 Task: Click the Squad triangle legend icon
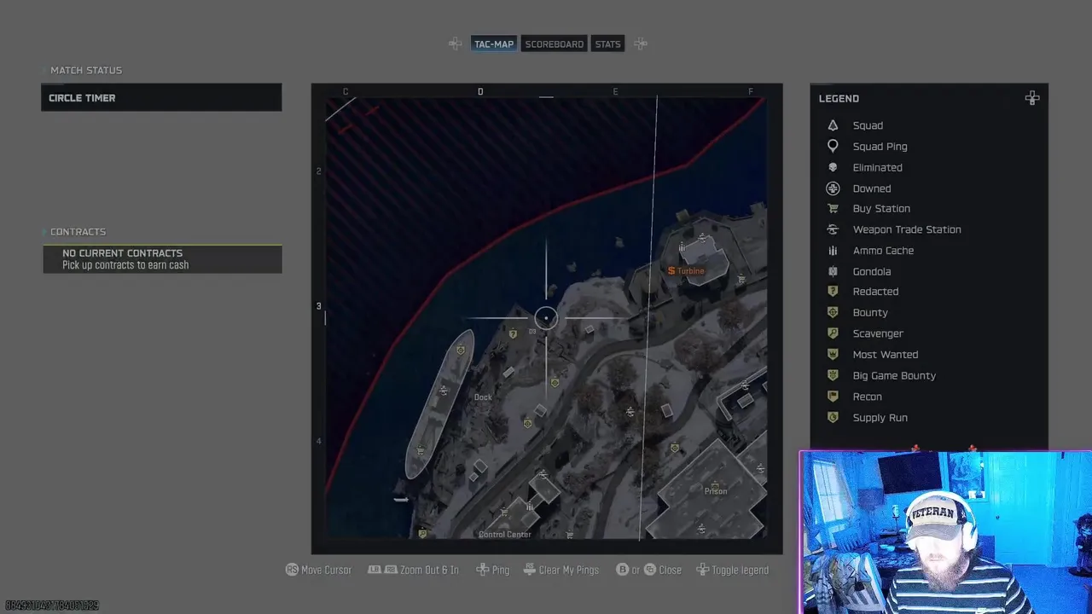click(833, 125)
